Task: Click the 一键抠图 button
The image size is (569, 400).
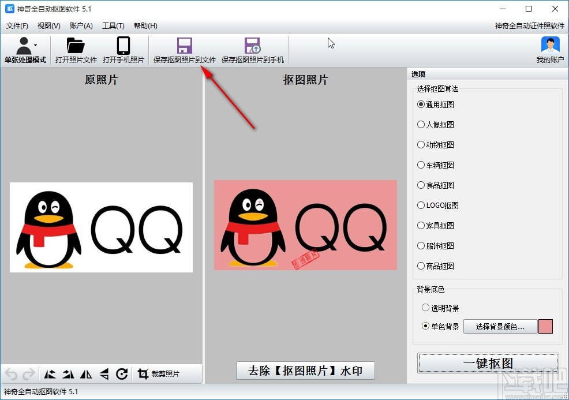Action: (x=488, y=363)
